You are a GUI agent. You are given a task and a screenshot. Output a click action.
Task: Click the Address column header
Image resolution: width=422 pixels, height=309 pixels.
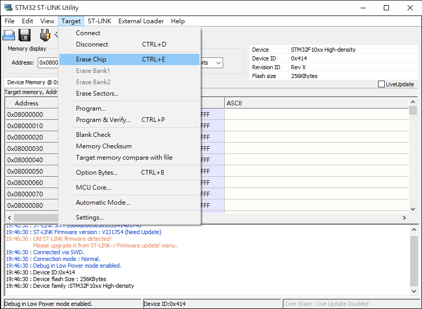(x=32, y=103)
